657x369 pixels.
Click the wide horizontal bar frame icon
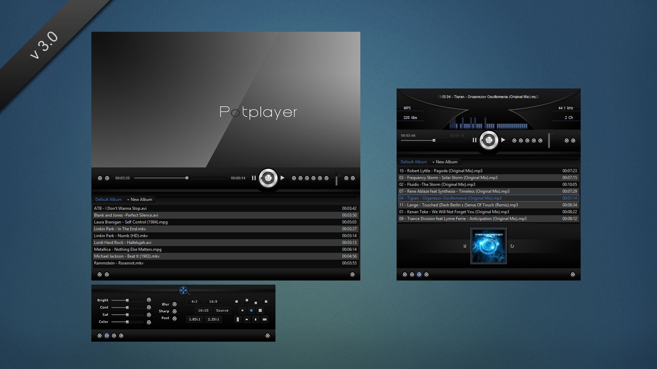point(265,319)
